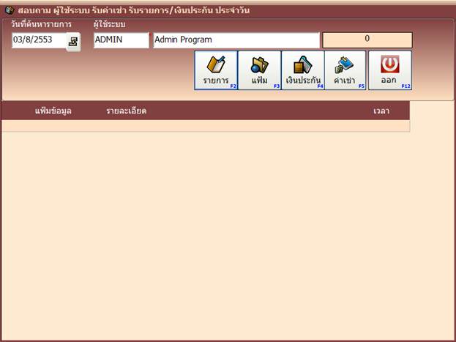Click the search date field 03/8/2553
Screen dimensions: 456x342
point(38,41)
